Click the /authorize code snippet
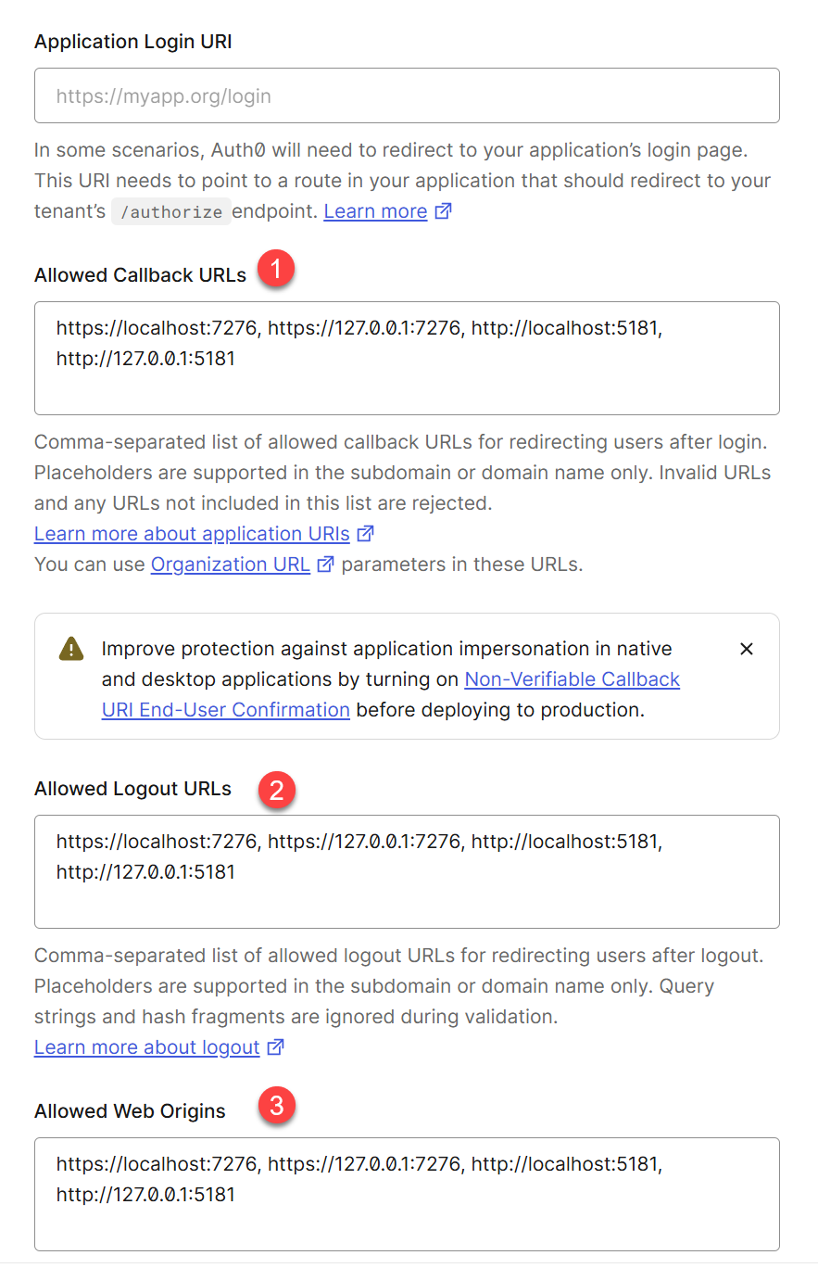 (x=170, y=212)
